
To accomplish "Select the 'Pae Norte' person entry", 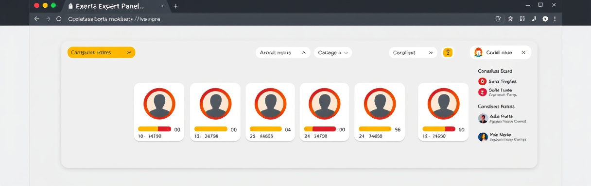I will [x=502, y=137].
